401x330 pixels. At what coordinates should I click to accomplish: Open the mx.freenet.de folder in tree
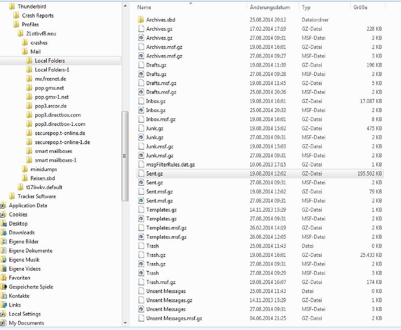point(50,79)
